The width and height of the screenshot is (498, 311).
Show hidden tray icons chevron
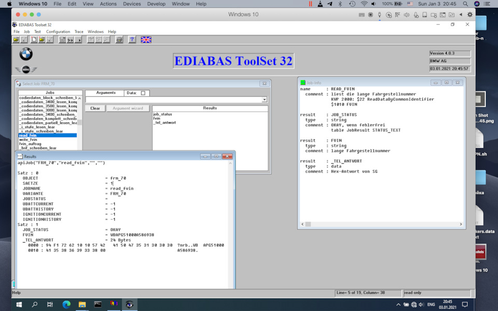pyautogui.click(x=398, y=305)
